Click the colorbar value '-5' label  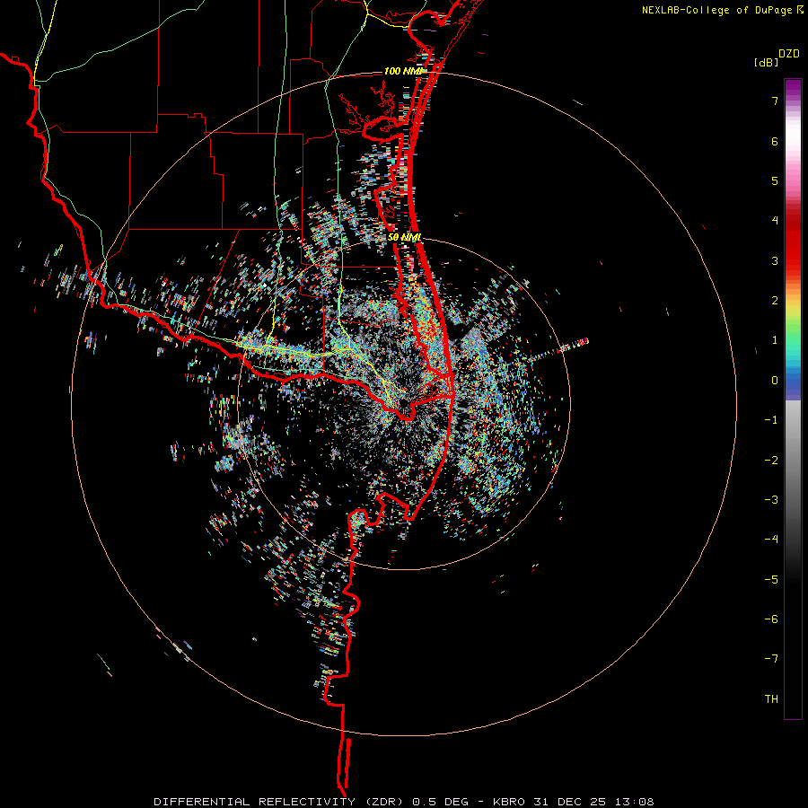click(x=771, y=580)
